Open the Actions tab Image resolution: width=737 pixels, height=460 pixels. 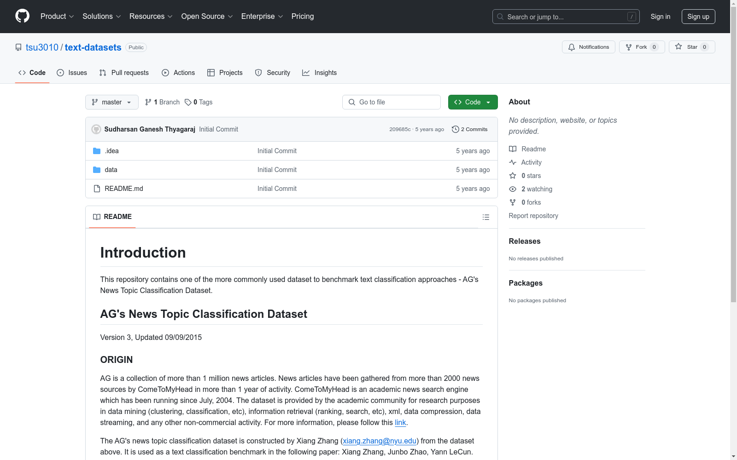point(178,73)
